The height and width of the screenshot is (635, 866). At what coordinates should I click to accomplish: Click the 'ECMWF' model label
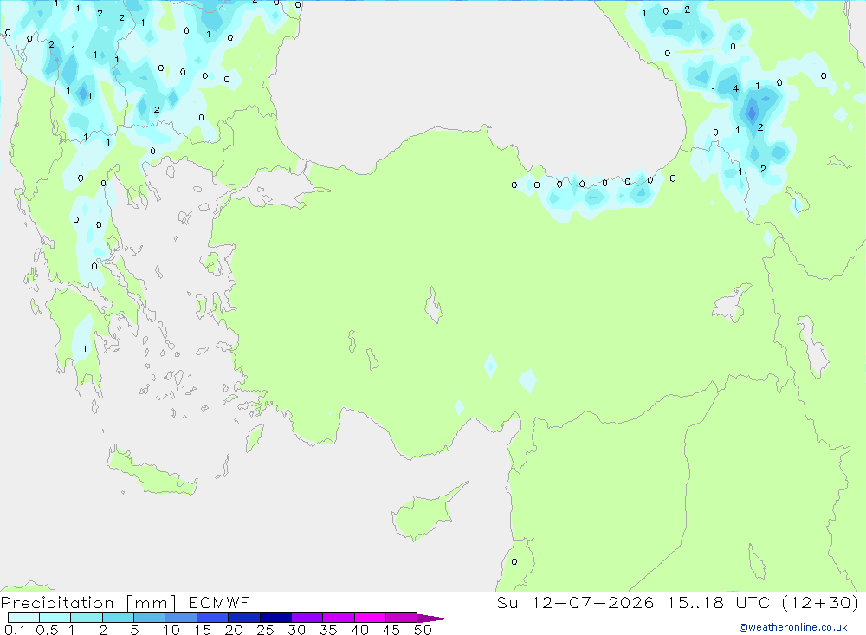pyautogui.click(x=219, y=602)
